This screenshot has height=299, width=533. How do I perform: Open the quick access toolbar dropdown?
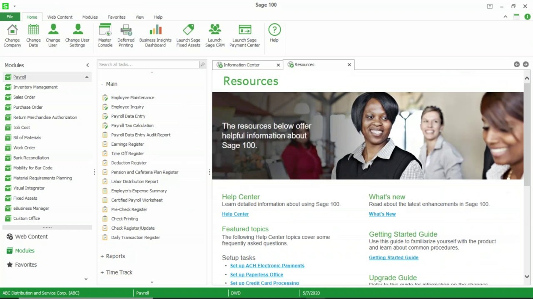(14, 6)
